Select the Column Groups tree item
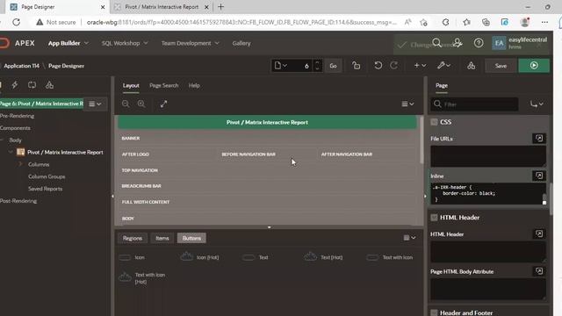 pyautogui.click(x=47, y=176)
